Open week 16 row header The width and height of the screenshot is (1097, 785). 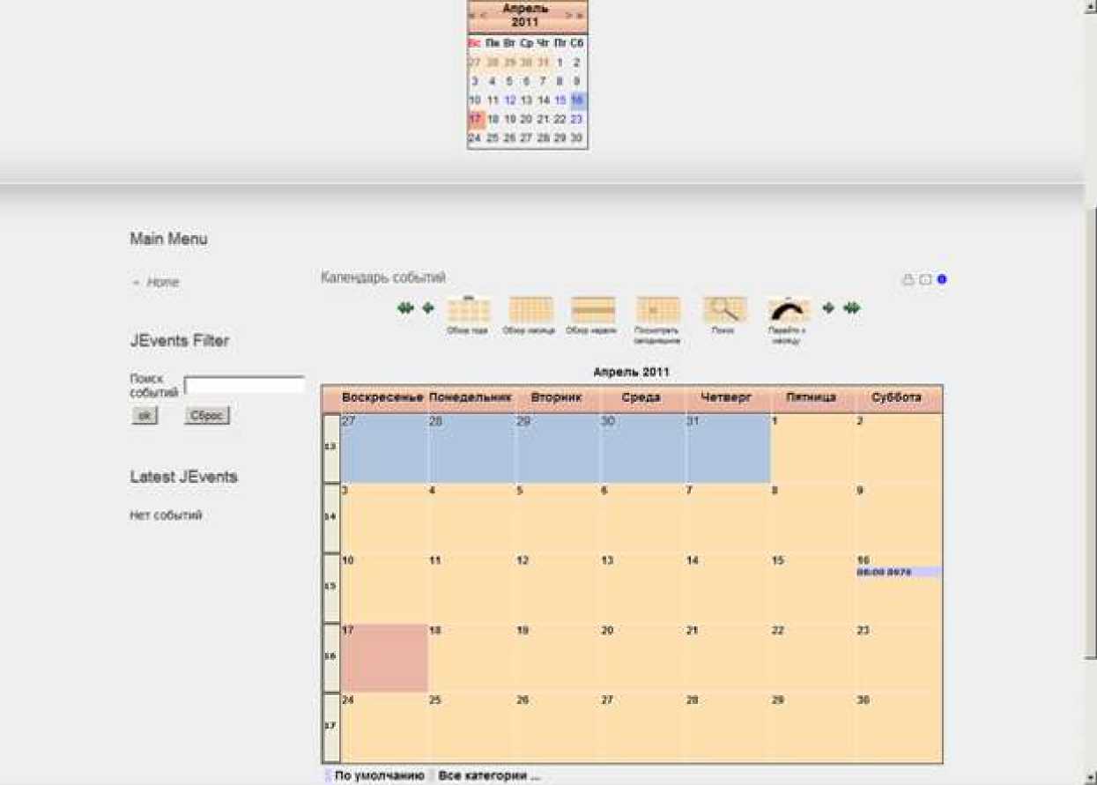[x=331, y=657]
